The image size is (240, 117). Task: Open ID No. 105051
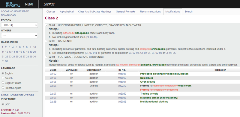pyautogui.click(x=122, y=82)
